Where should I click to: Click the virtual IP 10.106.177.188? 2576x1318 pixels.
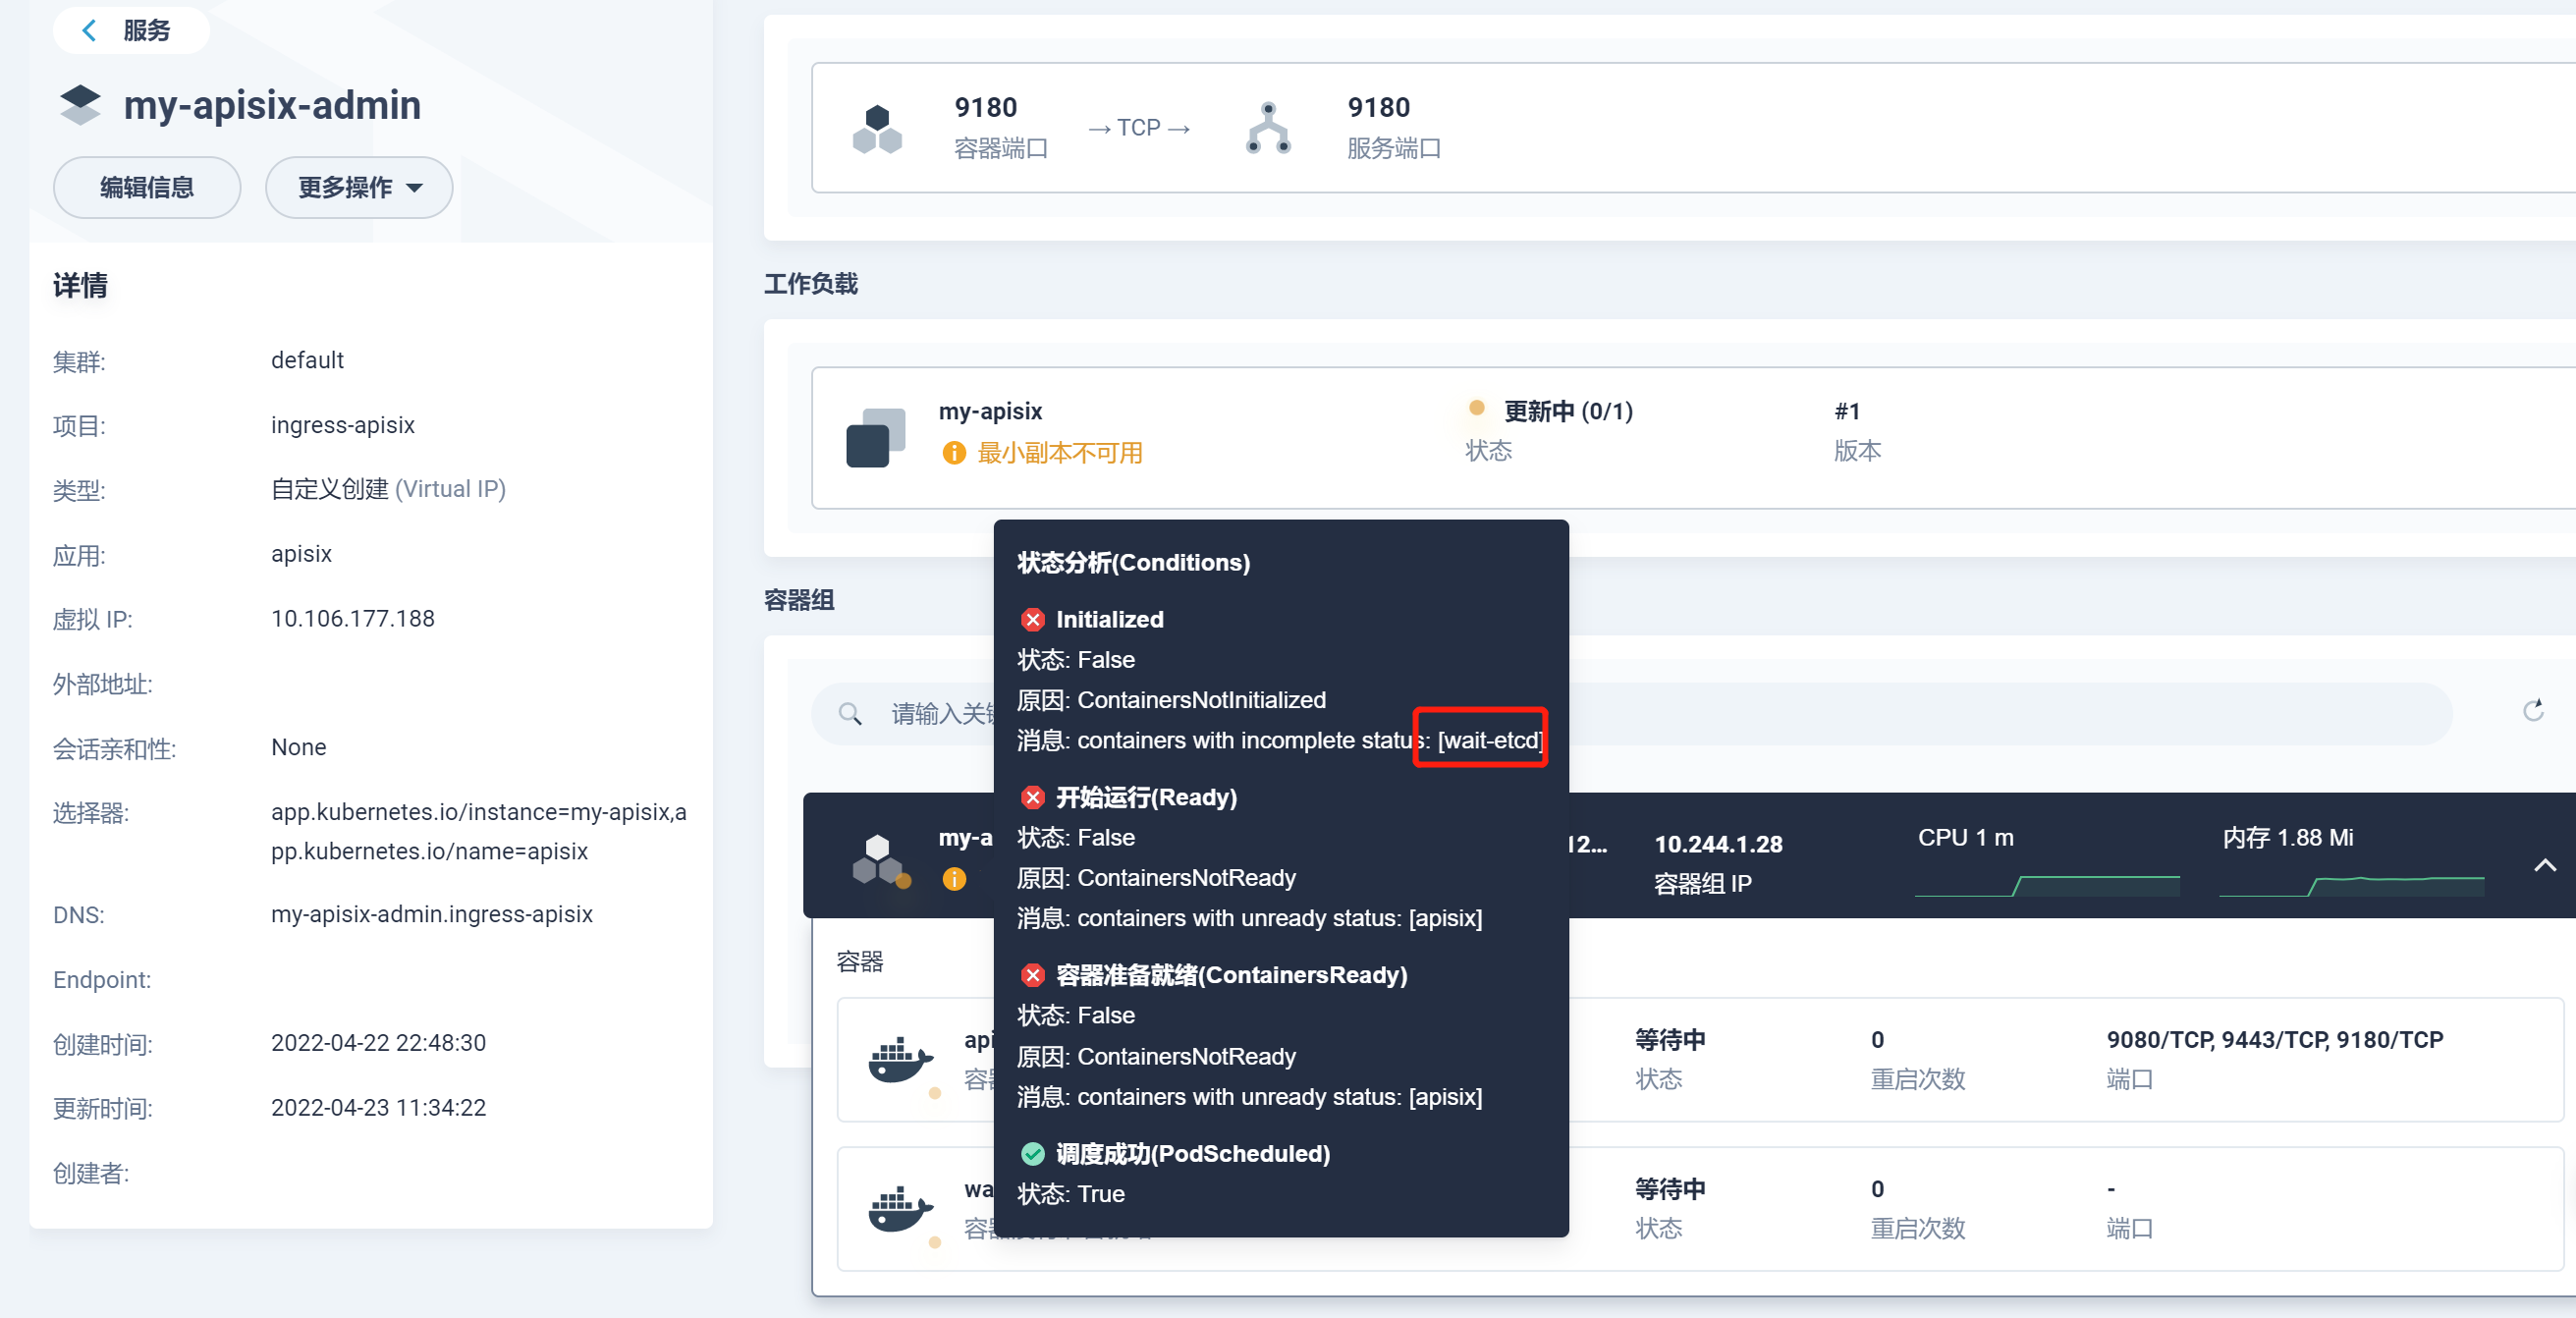tap(353, 619)
